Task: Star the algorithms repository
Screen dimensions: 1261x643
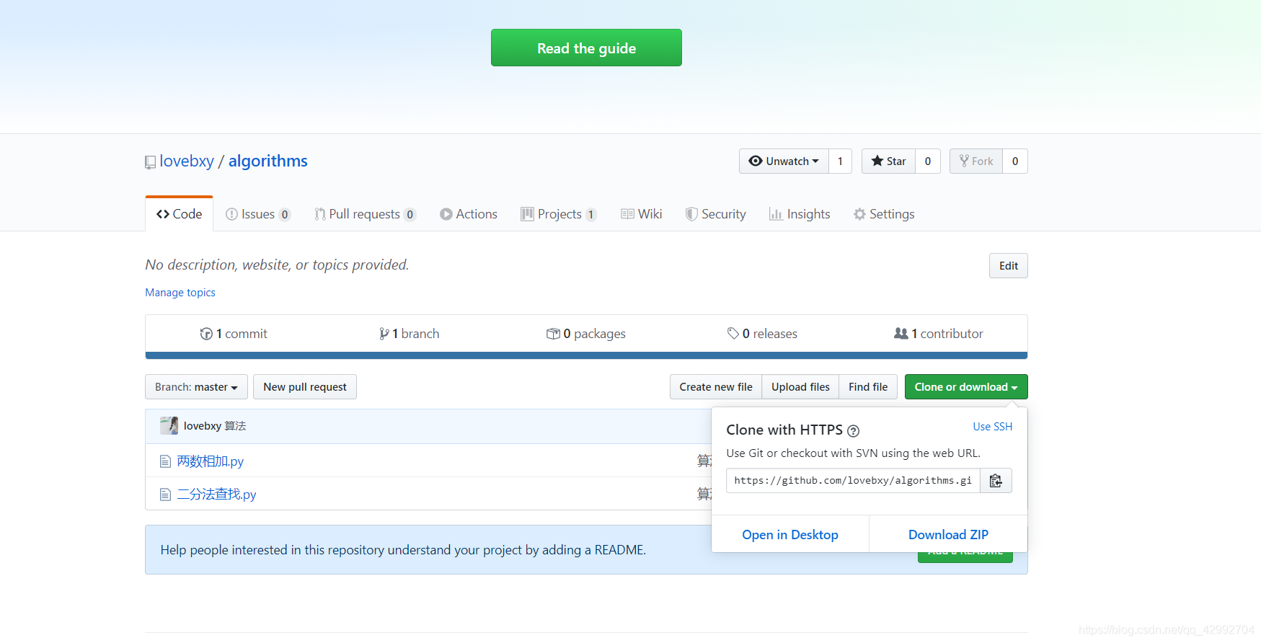Action: tap(888, 161)
